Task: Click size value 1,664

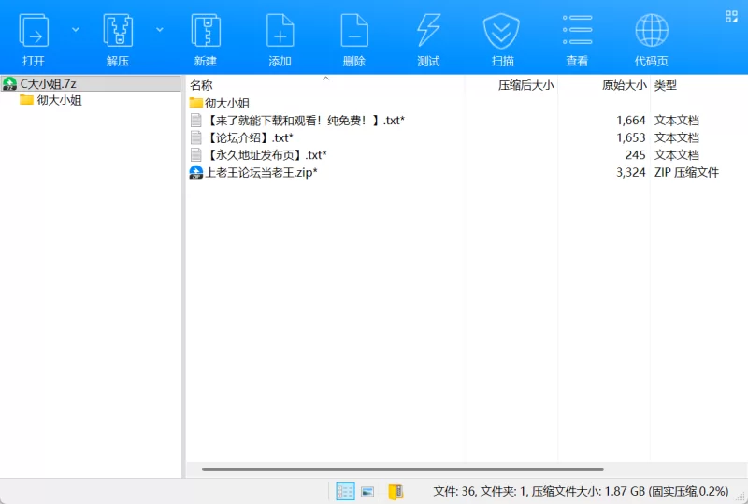Action: pos(630,121)
